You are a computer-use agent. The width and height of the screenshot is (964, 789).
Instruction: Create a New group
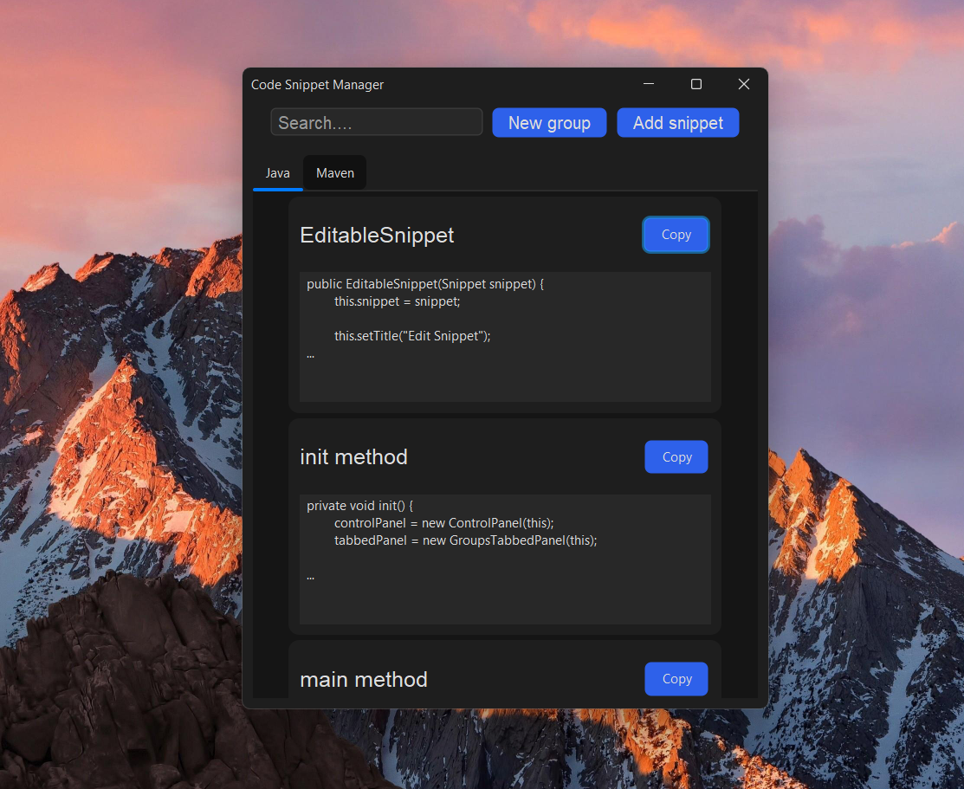point(549,122)
